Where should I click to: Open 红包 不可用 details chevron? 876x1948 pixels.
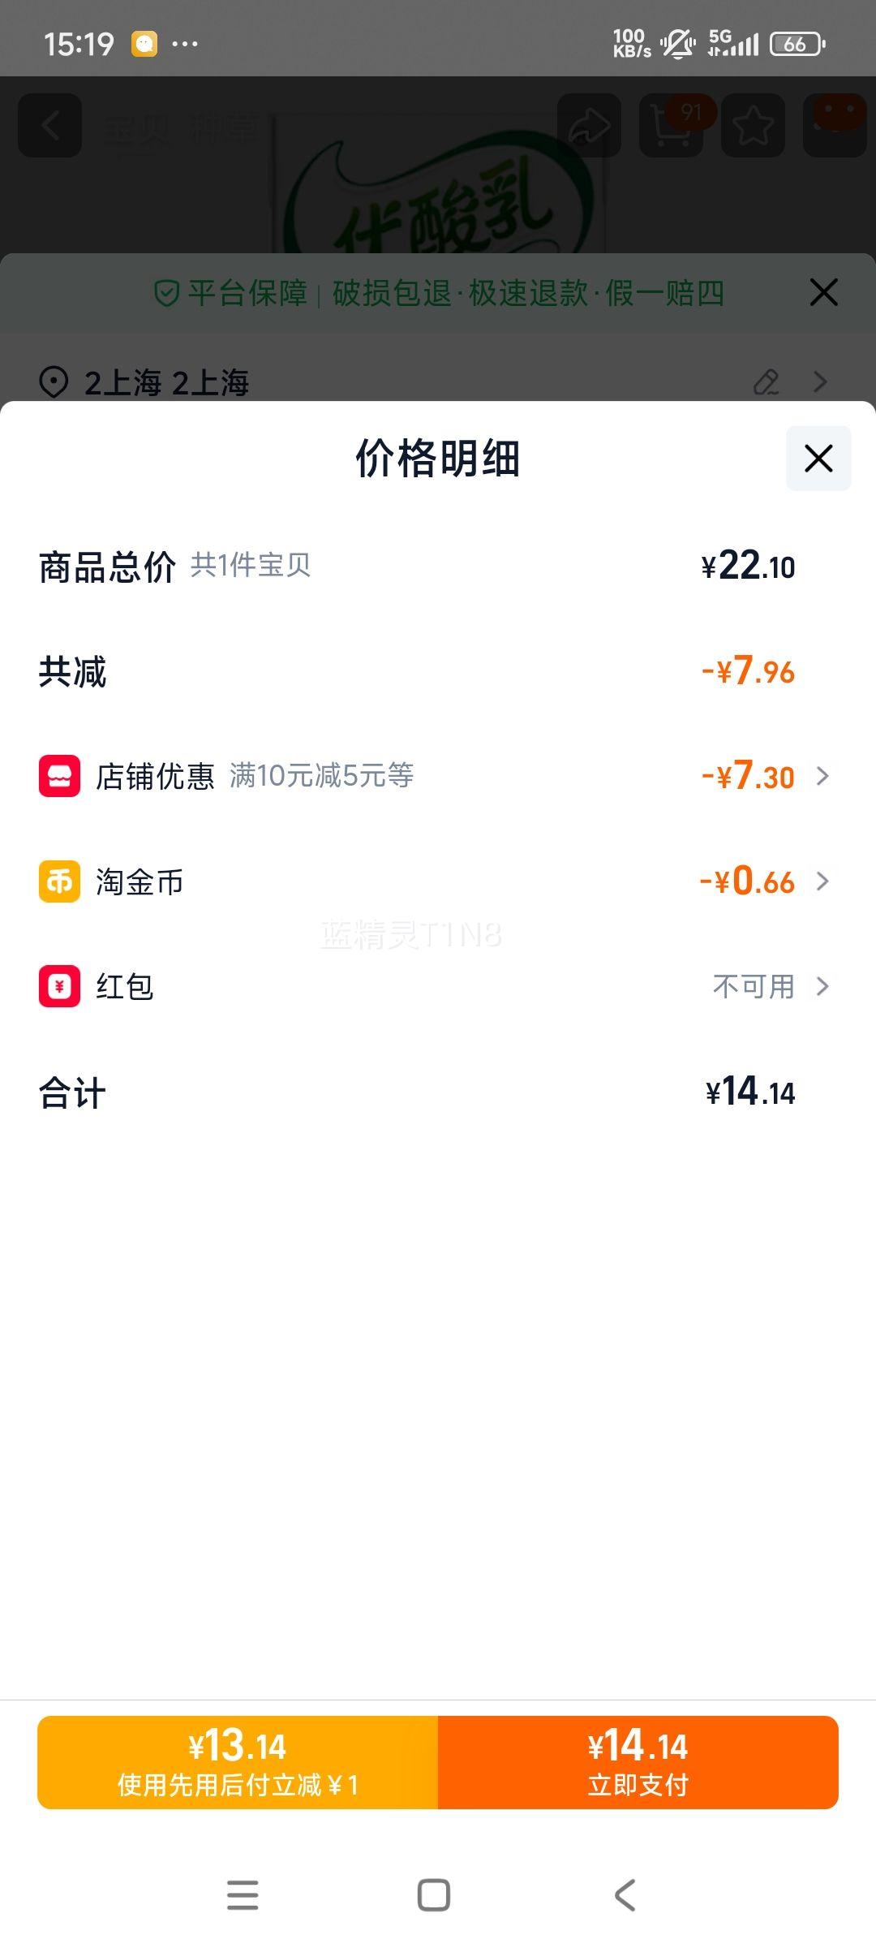(822, 986)
